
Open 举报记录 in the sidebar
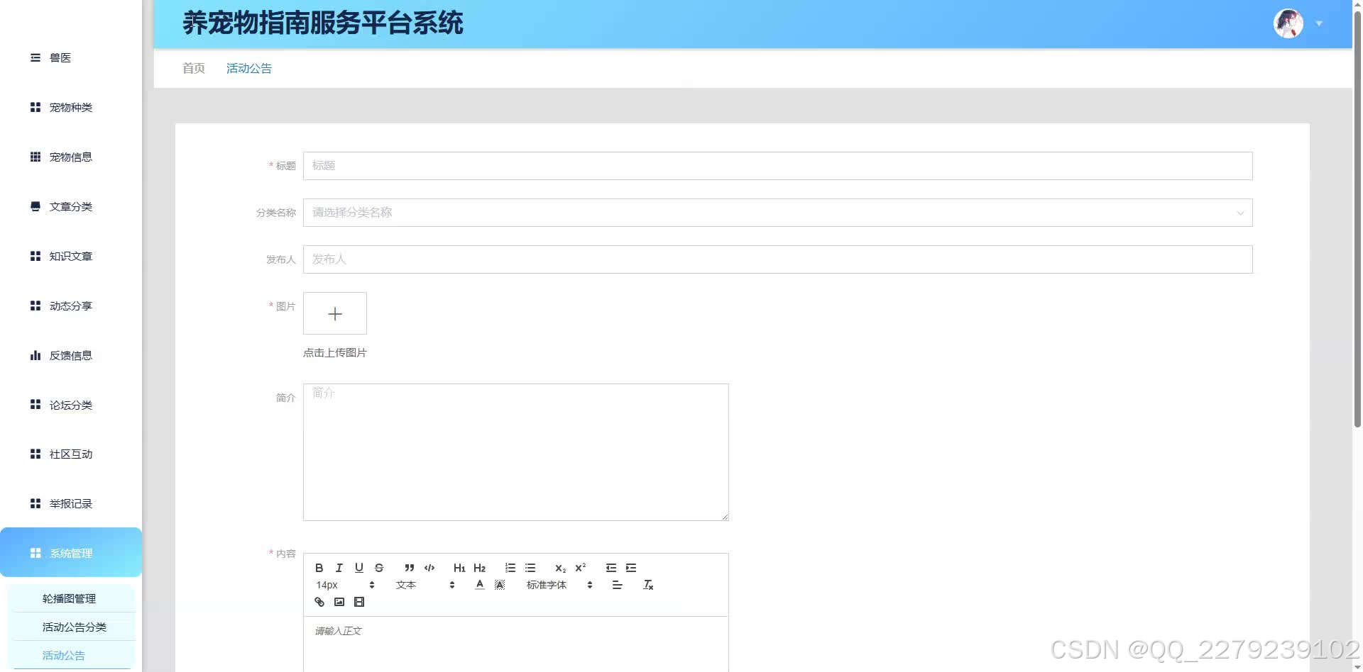coord(71,503)
